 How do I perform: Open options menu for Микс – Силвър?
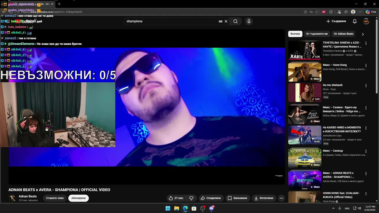click(366, 151)
